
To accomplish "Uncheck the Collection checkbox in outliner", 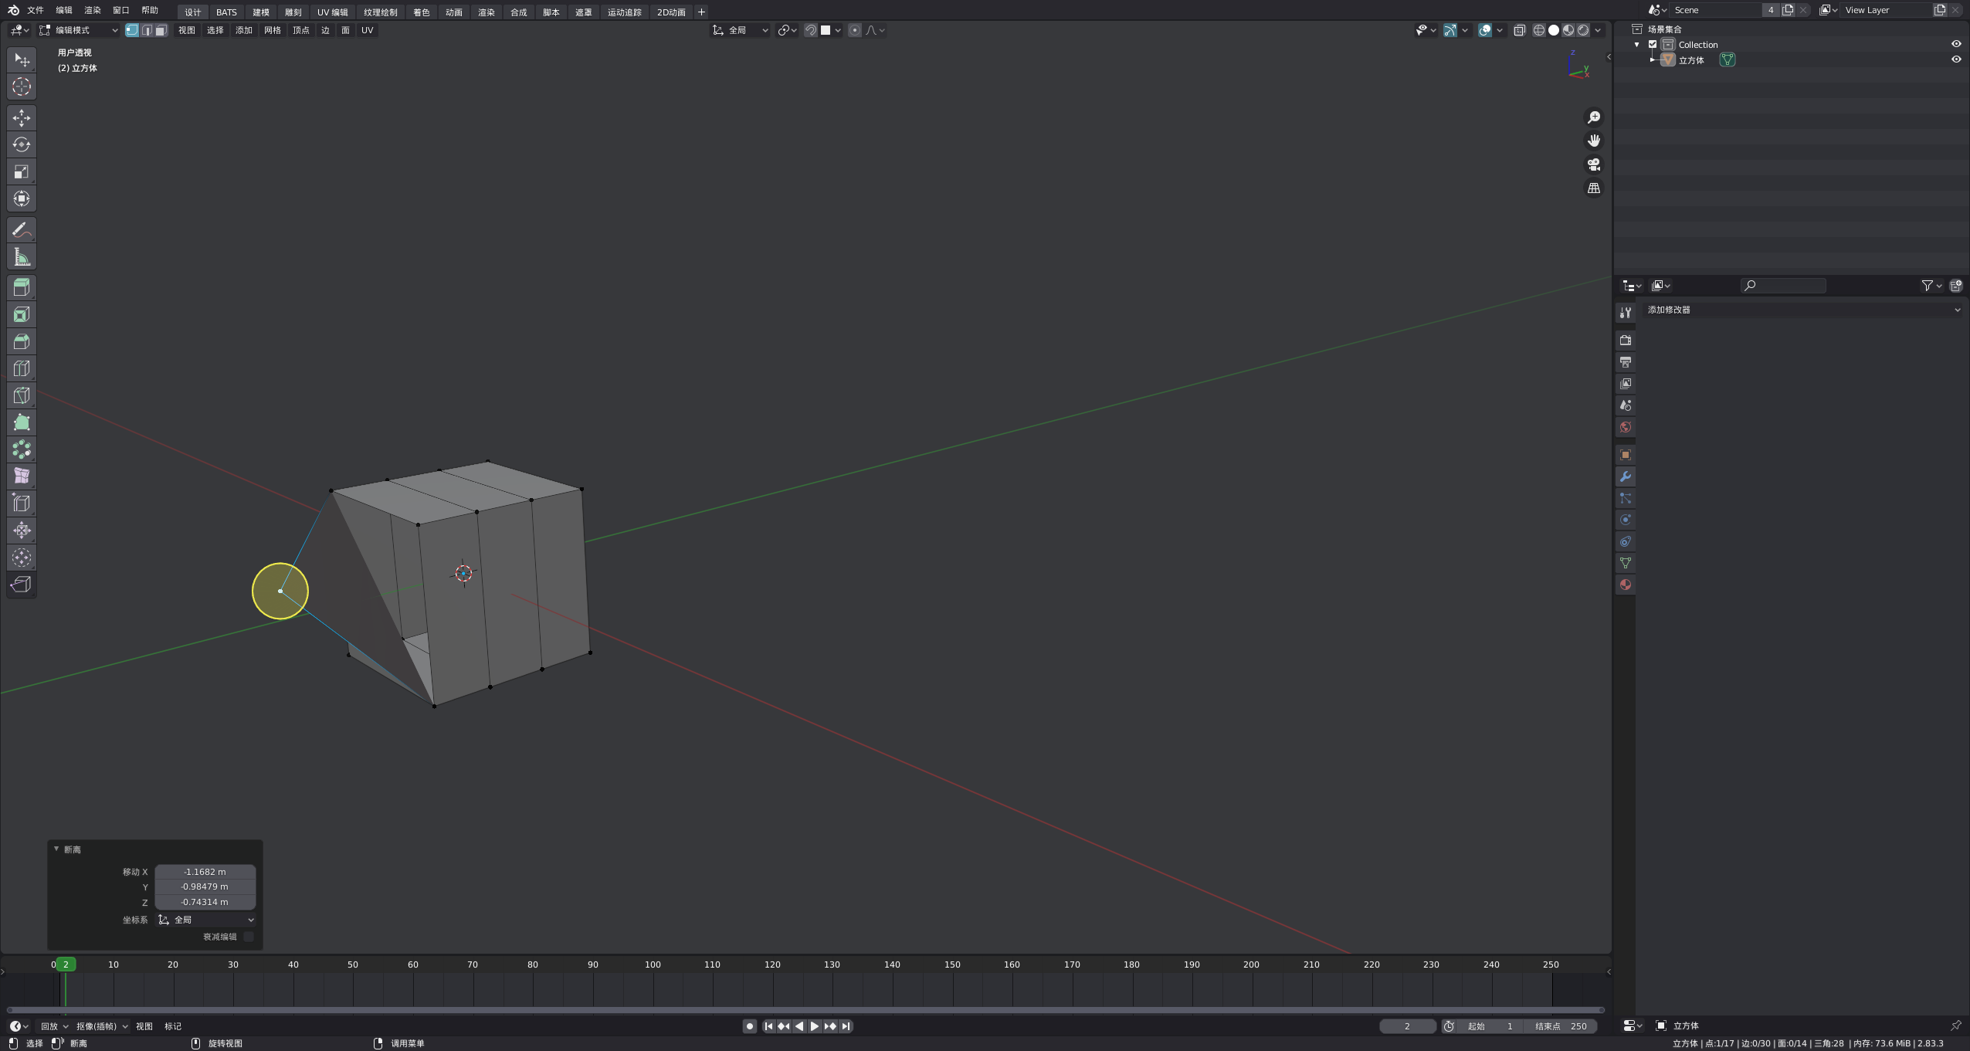I will (x=1653, y=44).
